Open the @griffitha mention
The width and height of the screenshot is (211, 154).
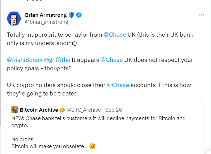pyautogui.click(x=57, y=60)
